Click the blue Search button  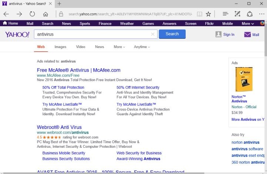pos(172,34)
